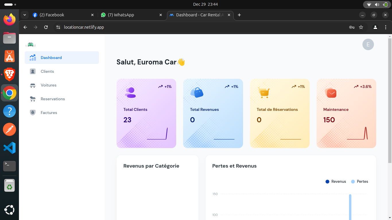The image size is (392, 220).
Task: Open the saved passwords key icon
Action: (352, 27)
